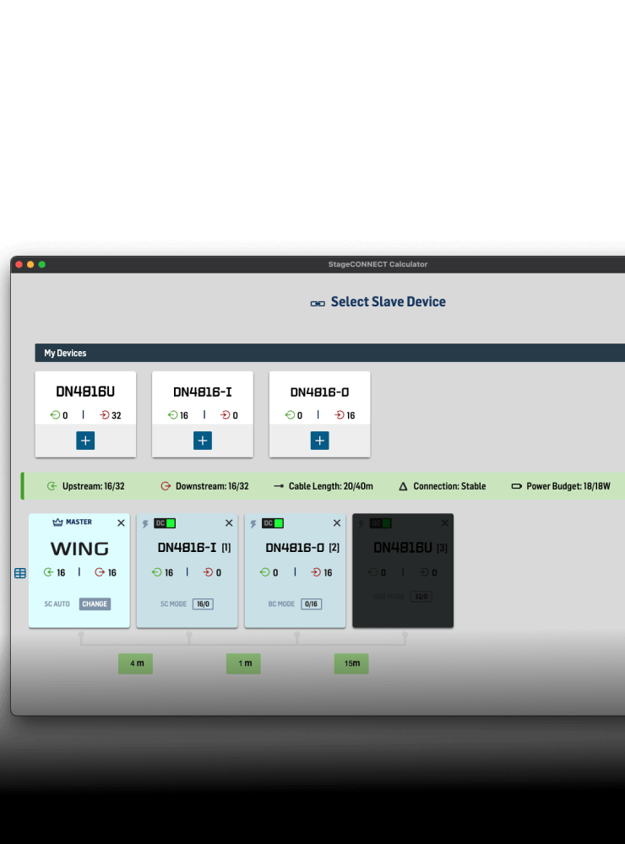625x844 pixels.
Task: Click lightning bolt icon on DN4816-I [1]
Action: [x=145, y=523]
